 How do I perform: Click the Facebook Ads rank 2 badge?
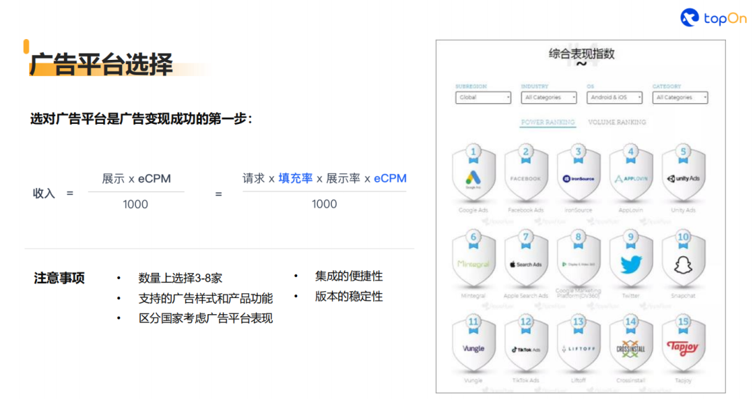coord(526,173)
